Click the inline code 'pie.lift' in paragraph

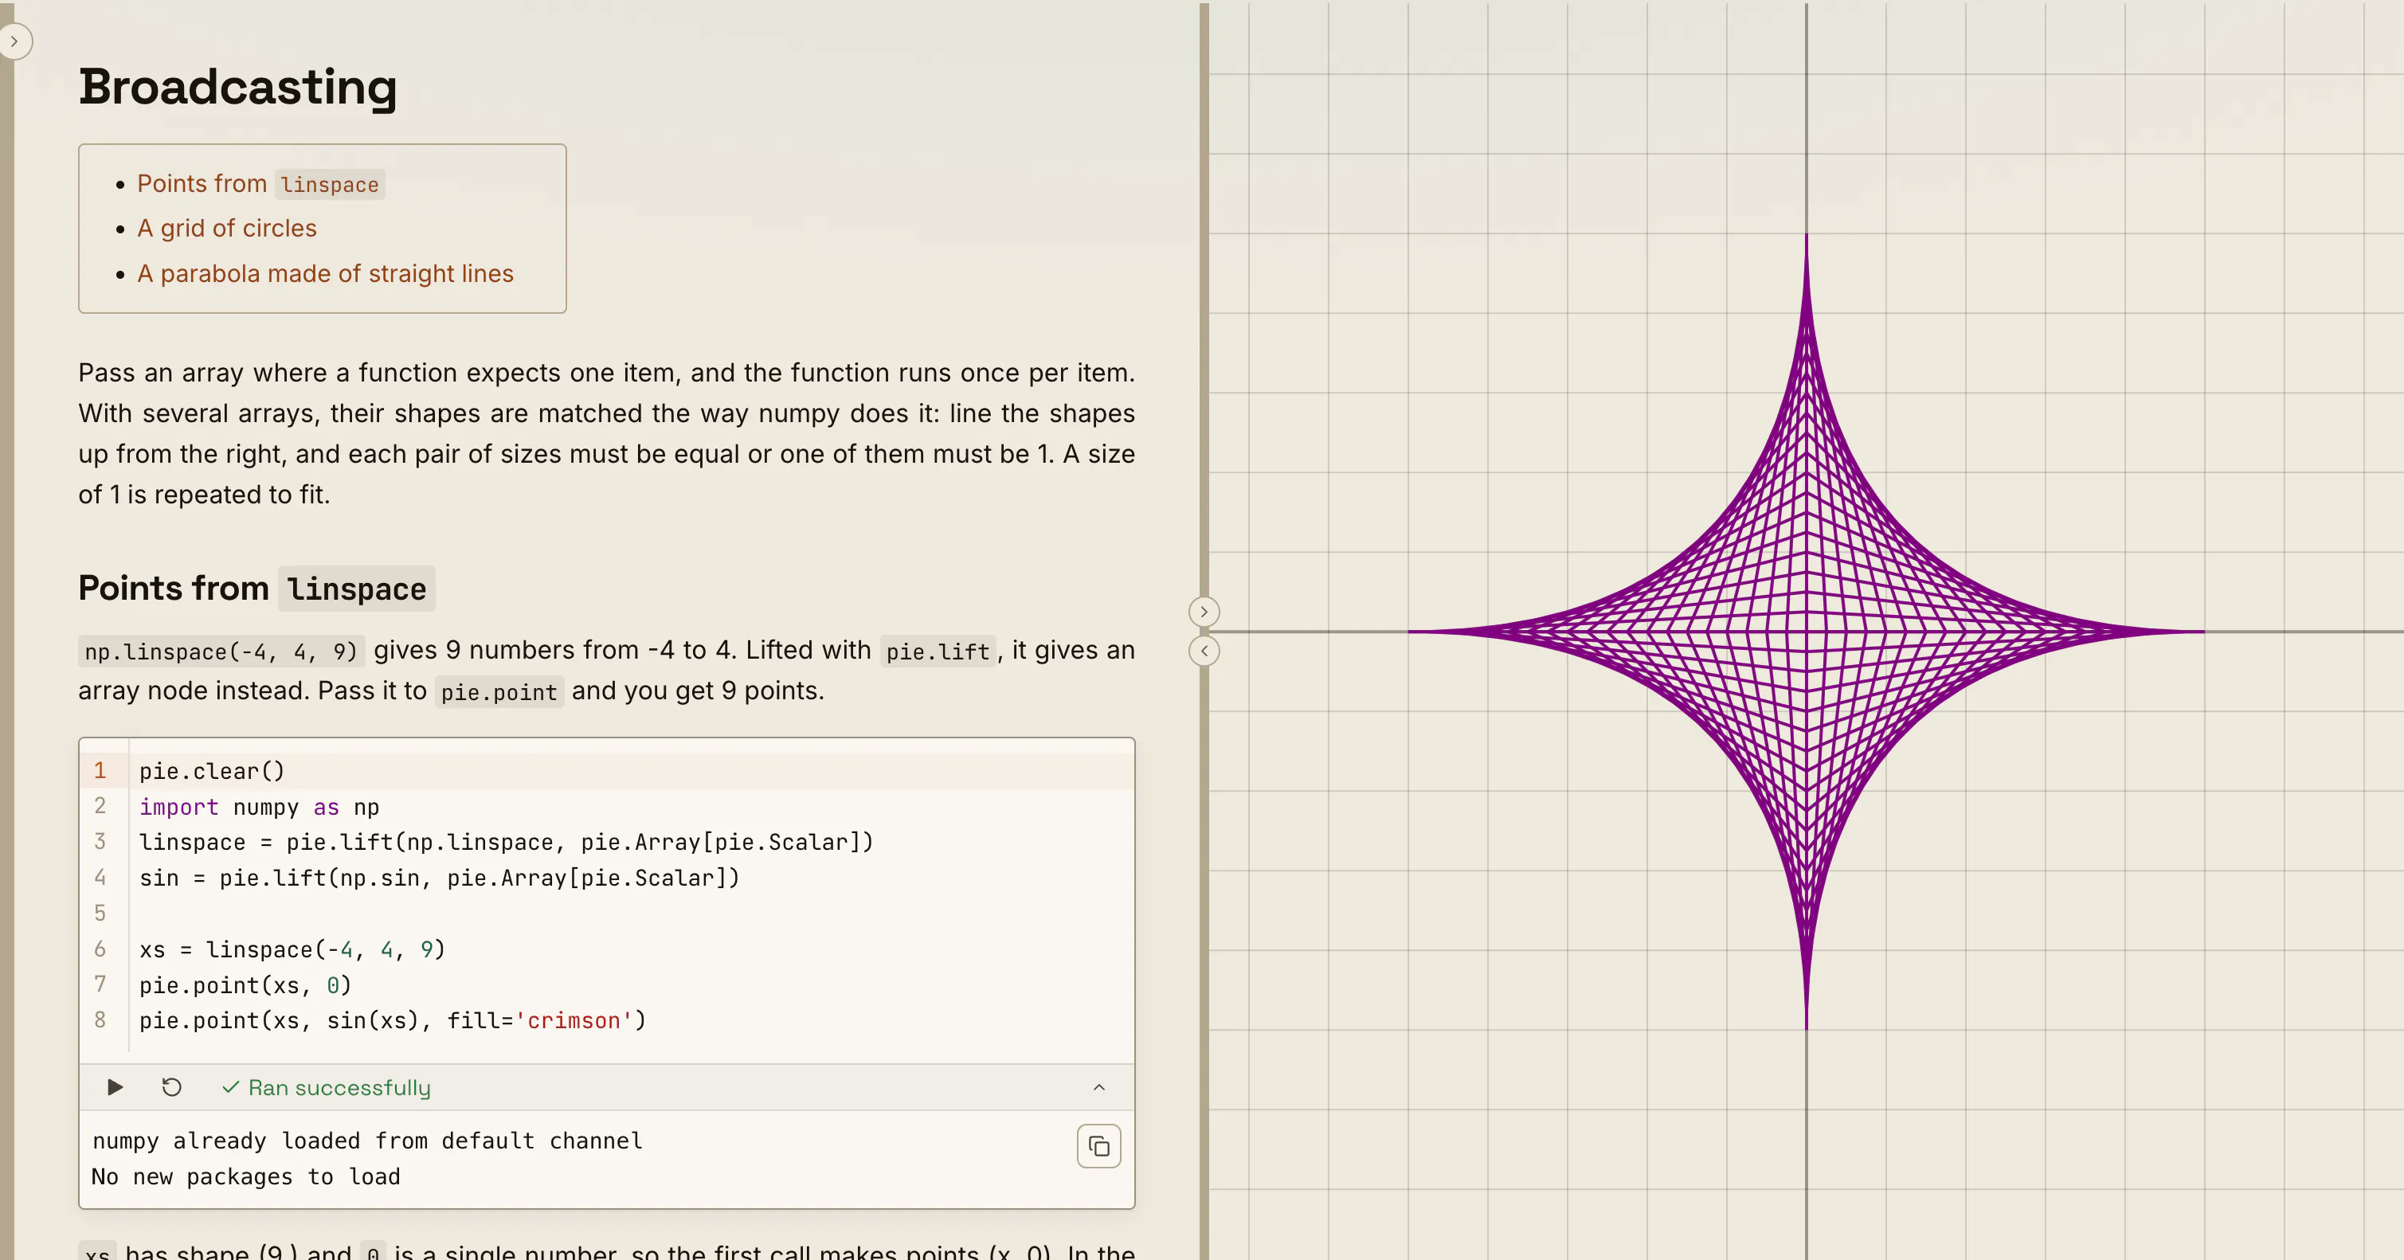938,652
